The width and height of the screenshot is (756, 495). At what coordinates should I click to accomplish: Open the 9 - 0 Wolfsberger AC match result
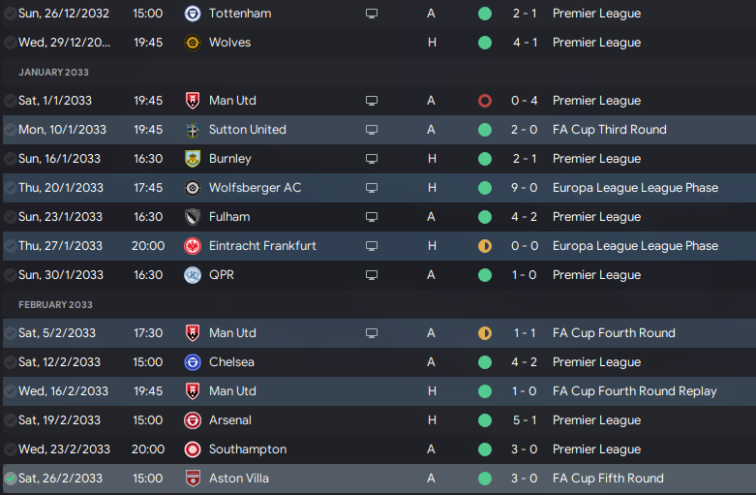526,188
